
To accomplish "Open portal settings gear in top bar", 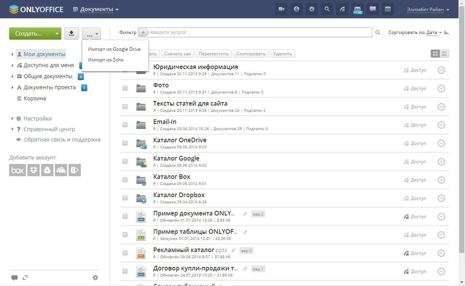I will (312, 9).
